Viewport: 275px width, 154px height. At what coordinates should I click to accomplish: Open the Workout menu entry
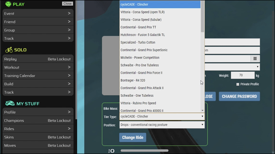[38, 67]
